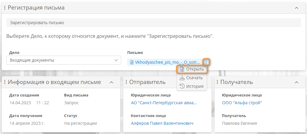Click the document icon next to Открыть
The image size is (307, 134).
click(x=182, y=69)
